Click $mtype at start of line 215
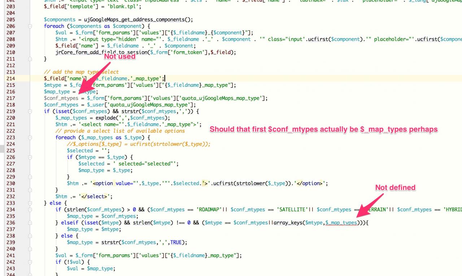The width and height of the screenshot is (462, 276). pyautogui.click(x=52, y=85)
